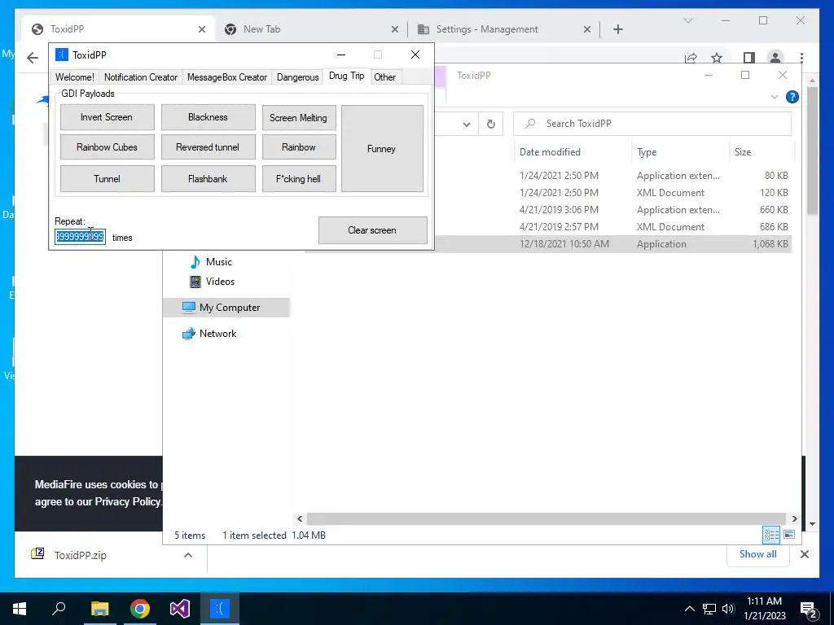Screen dimensions: 834x625
Task: Focus the Repeat times input field
Action: [x=80, y=237]
